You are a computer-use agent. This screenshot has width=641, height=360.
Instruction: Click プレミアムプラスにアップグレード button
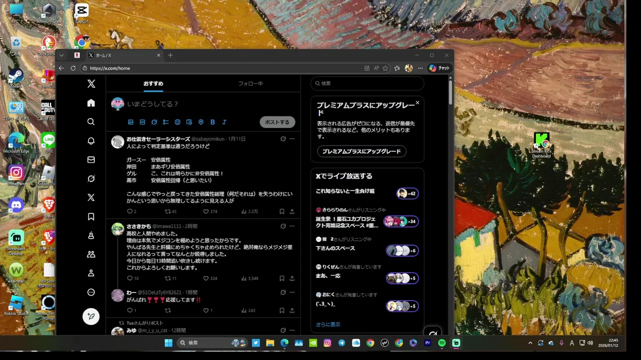(x=362, y=151)
